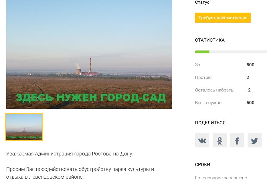The height and width of the screenshot is (183, 267).
Task: Share the petition on Twitter
Action: point(255,140)
